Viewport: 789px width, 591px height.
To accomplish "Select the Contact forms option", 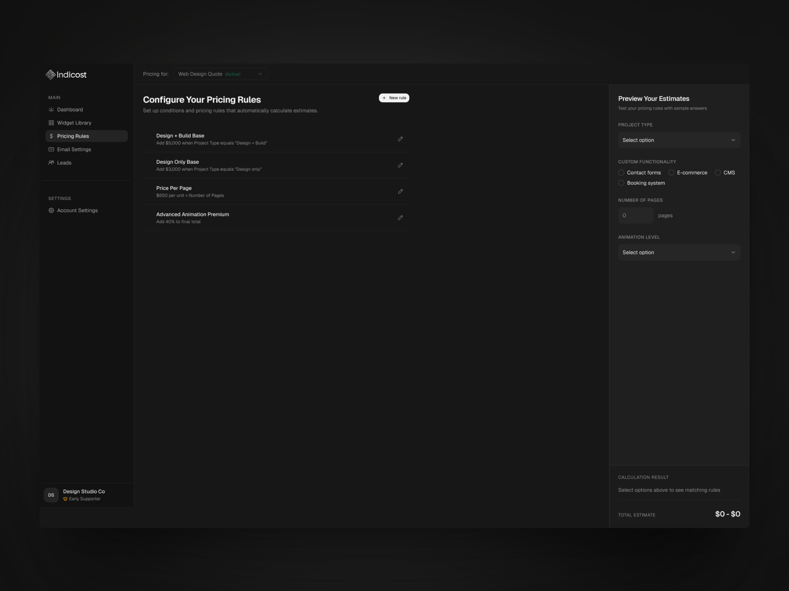I will (x=621, y=172).
